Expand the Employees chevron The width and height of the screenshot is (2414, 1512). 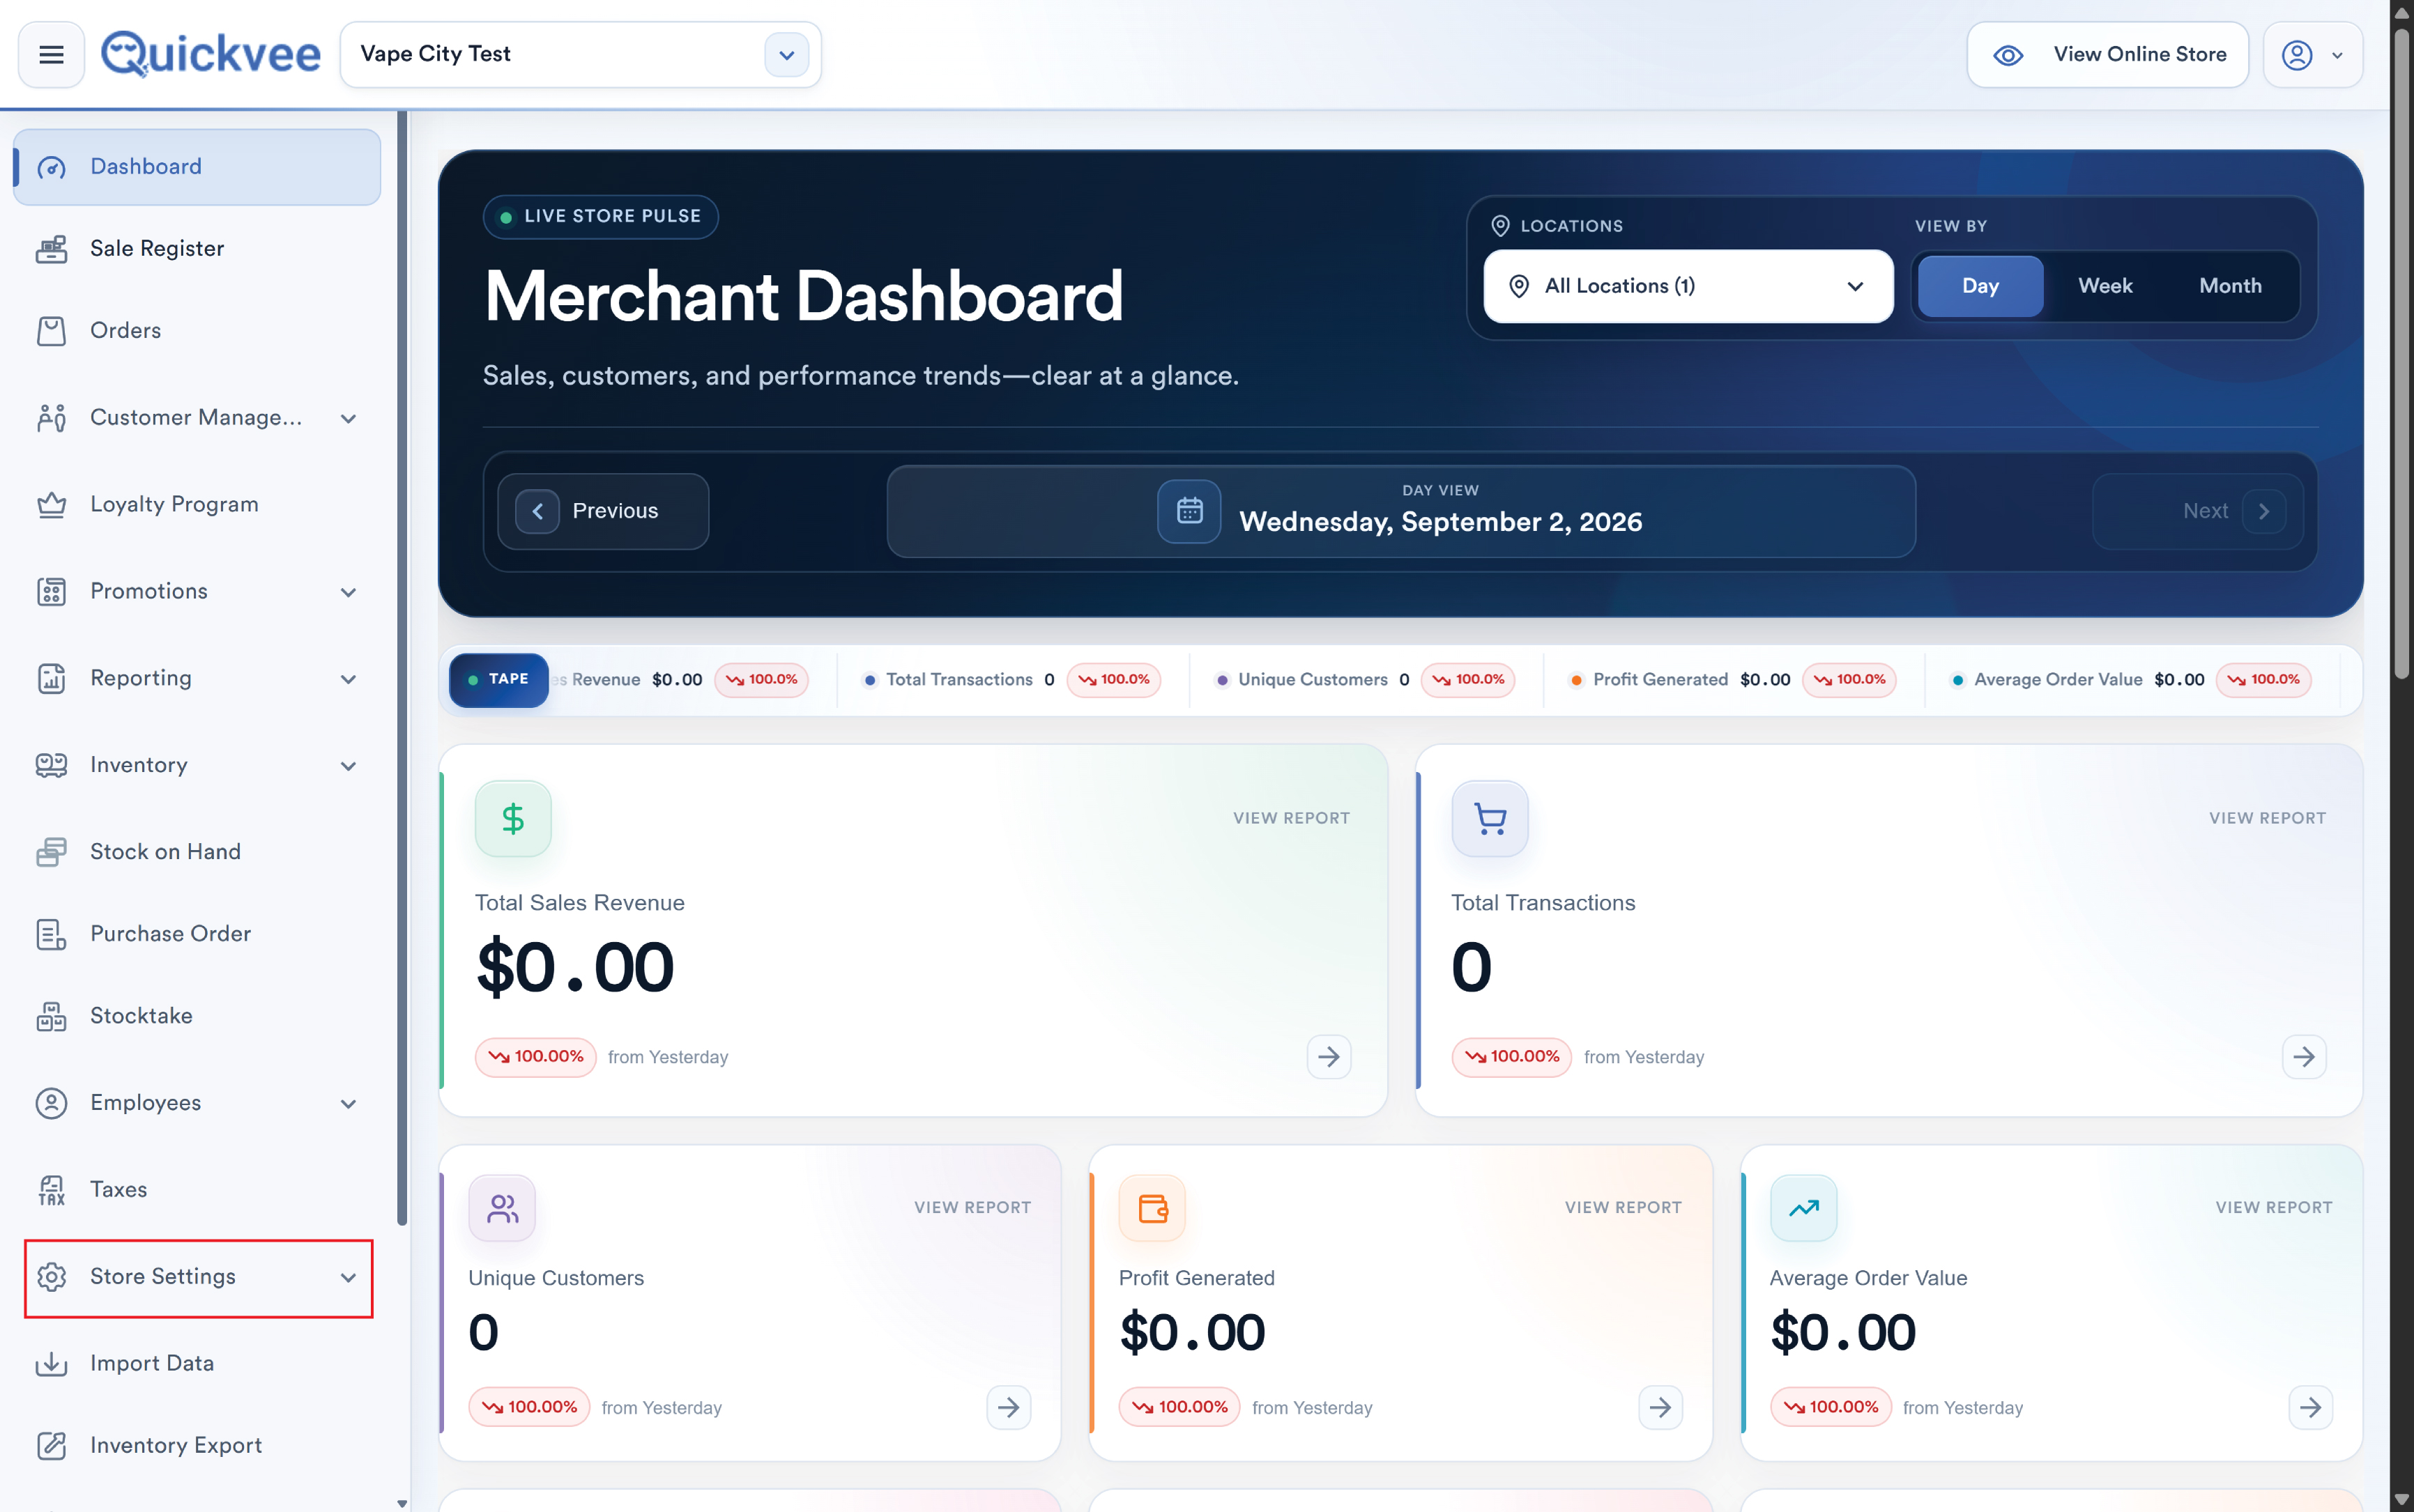pyautogui.click(x=348, y=1104)
